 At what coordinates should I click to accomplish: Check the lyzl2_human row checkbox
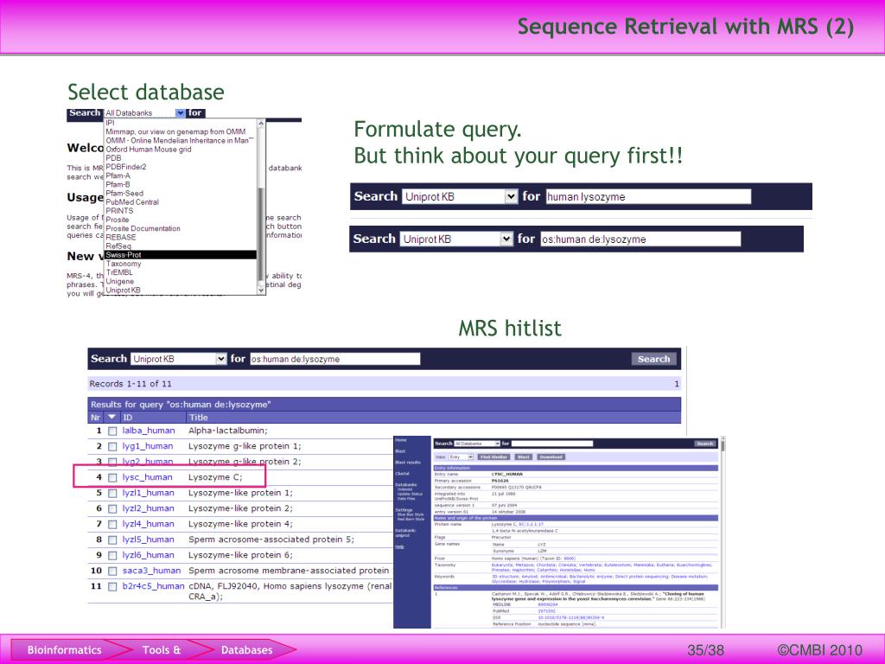tap(112, 508)
